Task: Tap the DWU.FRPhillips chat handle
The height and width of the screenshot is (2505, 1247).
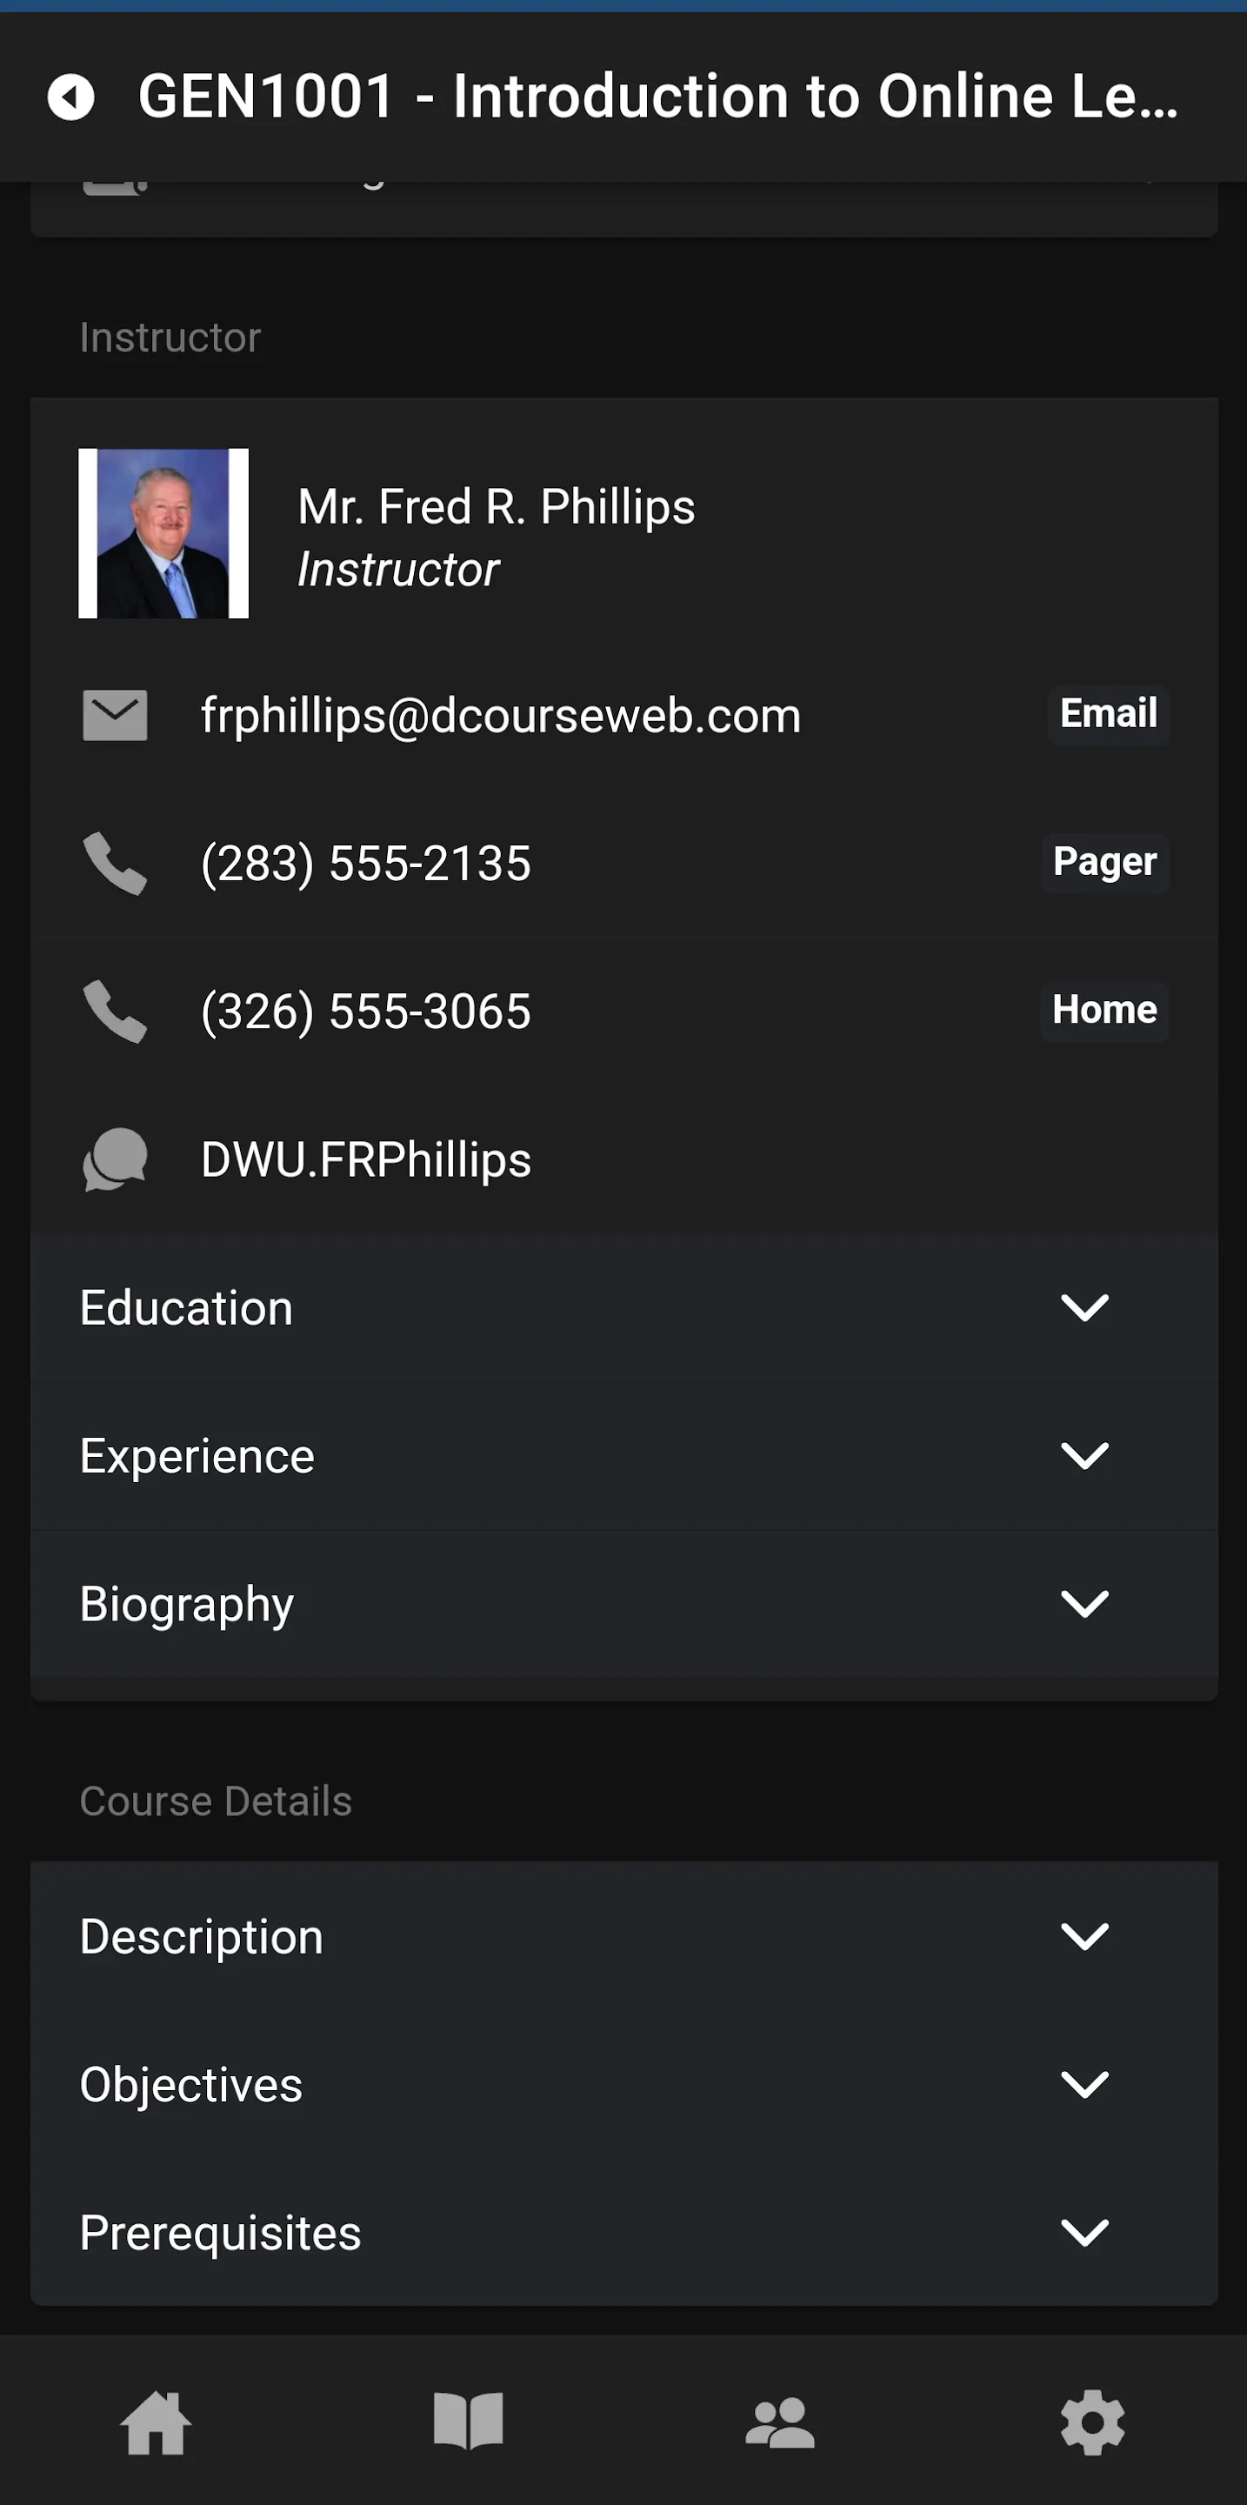Action: click(x=365, y=1160)
